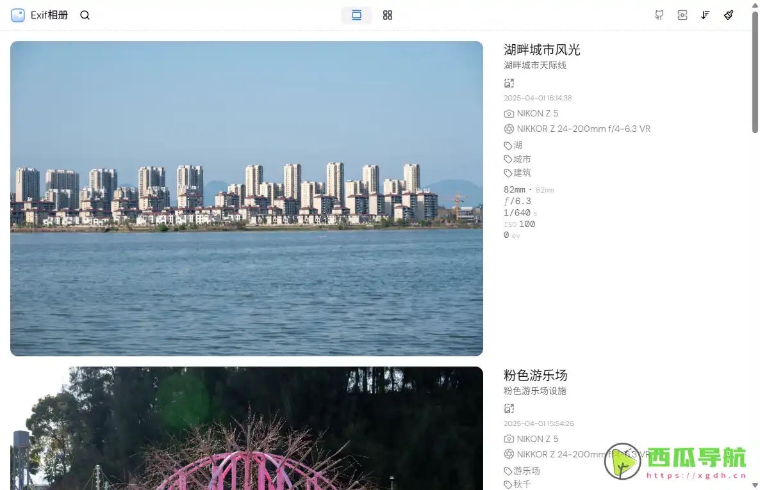Image resolution: width=760 pixels, height=490 pixels.
Task: Filter by NIKON Z 5 camera for 湖畔城市风光
Action: click(x=537, y=114)
